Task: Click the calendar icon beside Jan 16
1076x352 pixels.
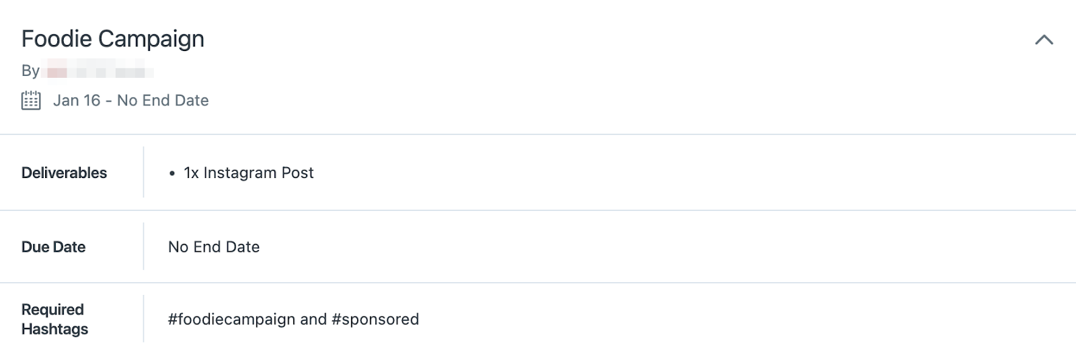Action: tap(31, 101)
